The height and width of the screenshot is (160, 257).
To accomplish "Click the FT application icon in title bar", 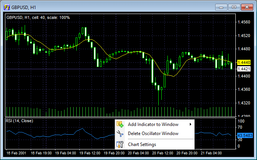I will click(x=7, y=7).
